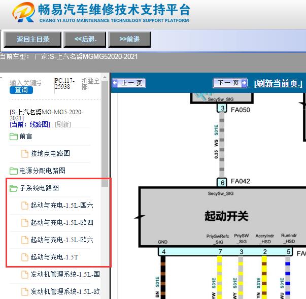Click PriySW_SIG pin label

pos(242,239)
